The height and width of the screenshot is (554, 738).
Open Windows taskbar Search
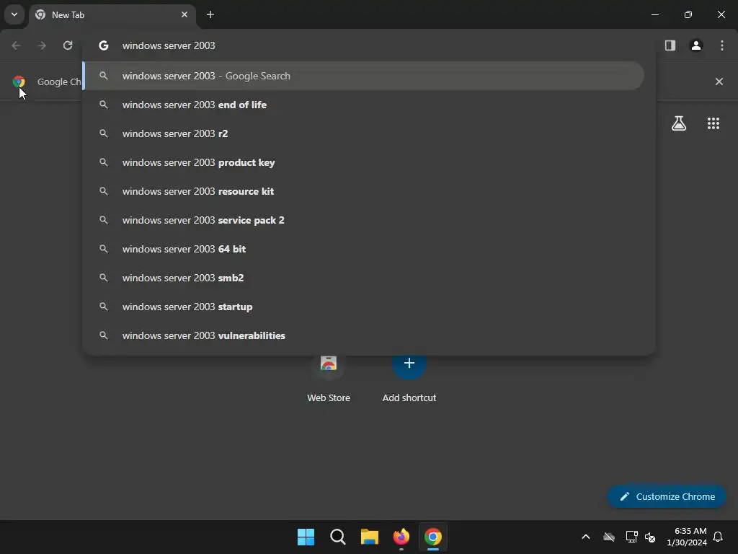coord(338,537)
